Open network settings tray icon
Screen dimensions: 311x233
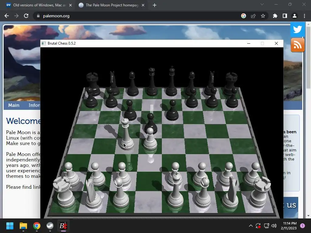coord(266,226)
